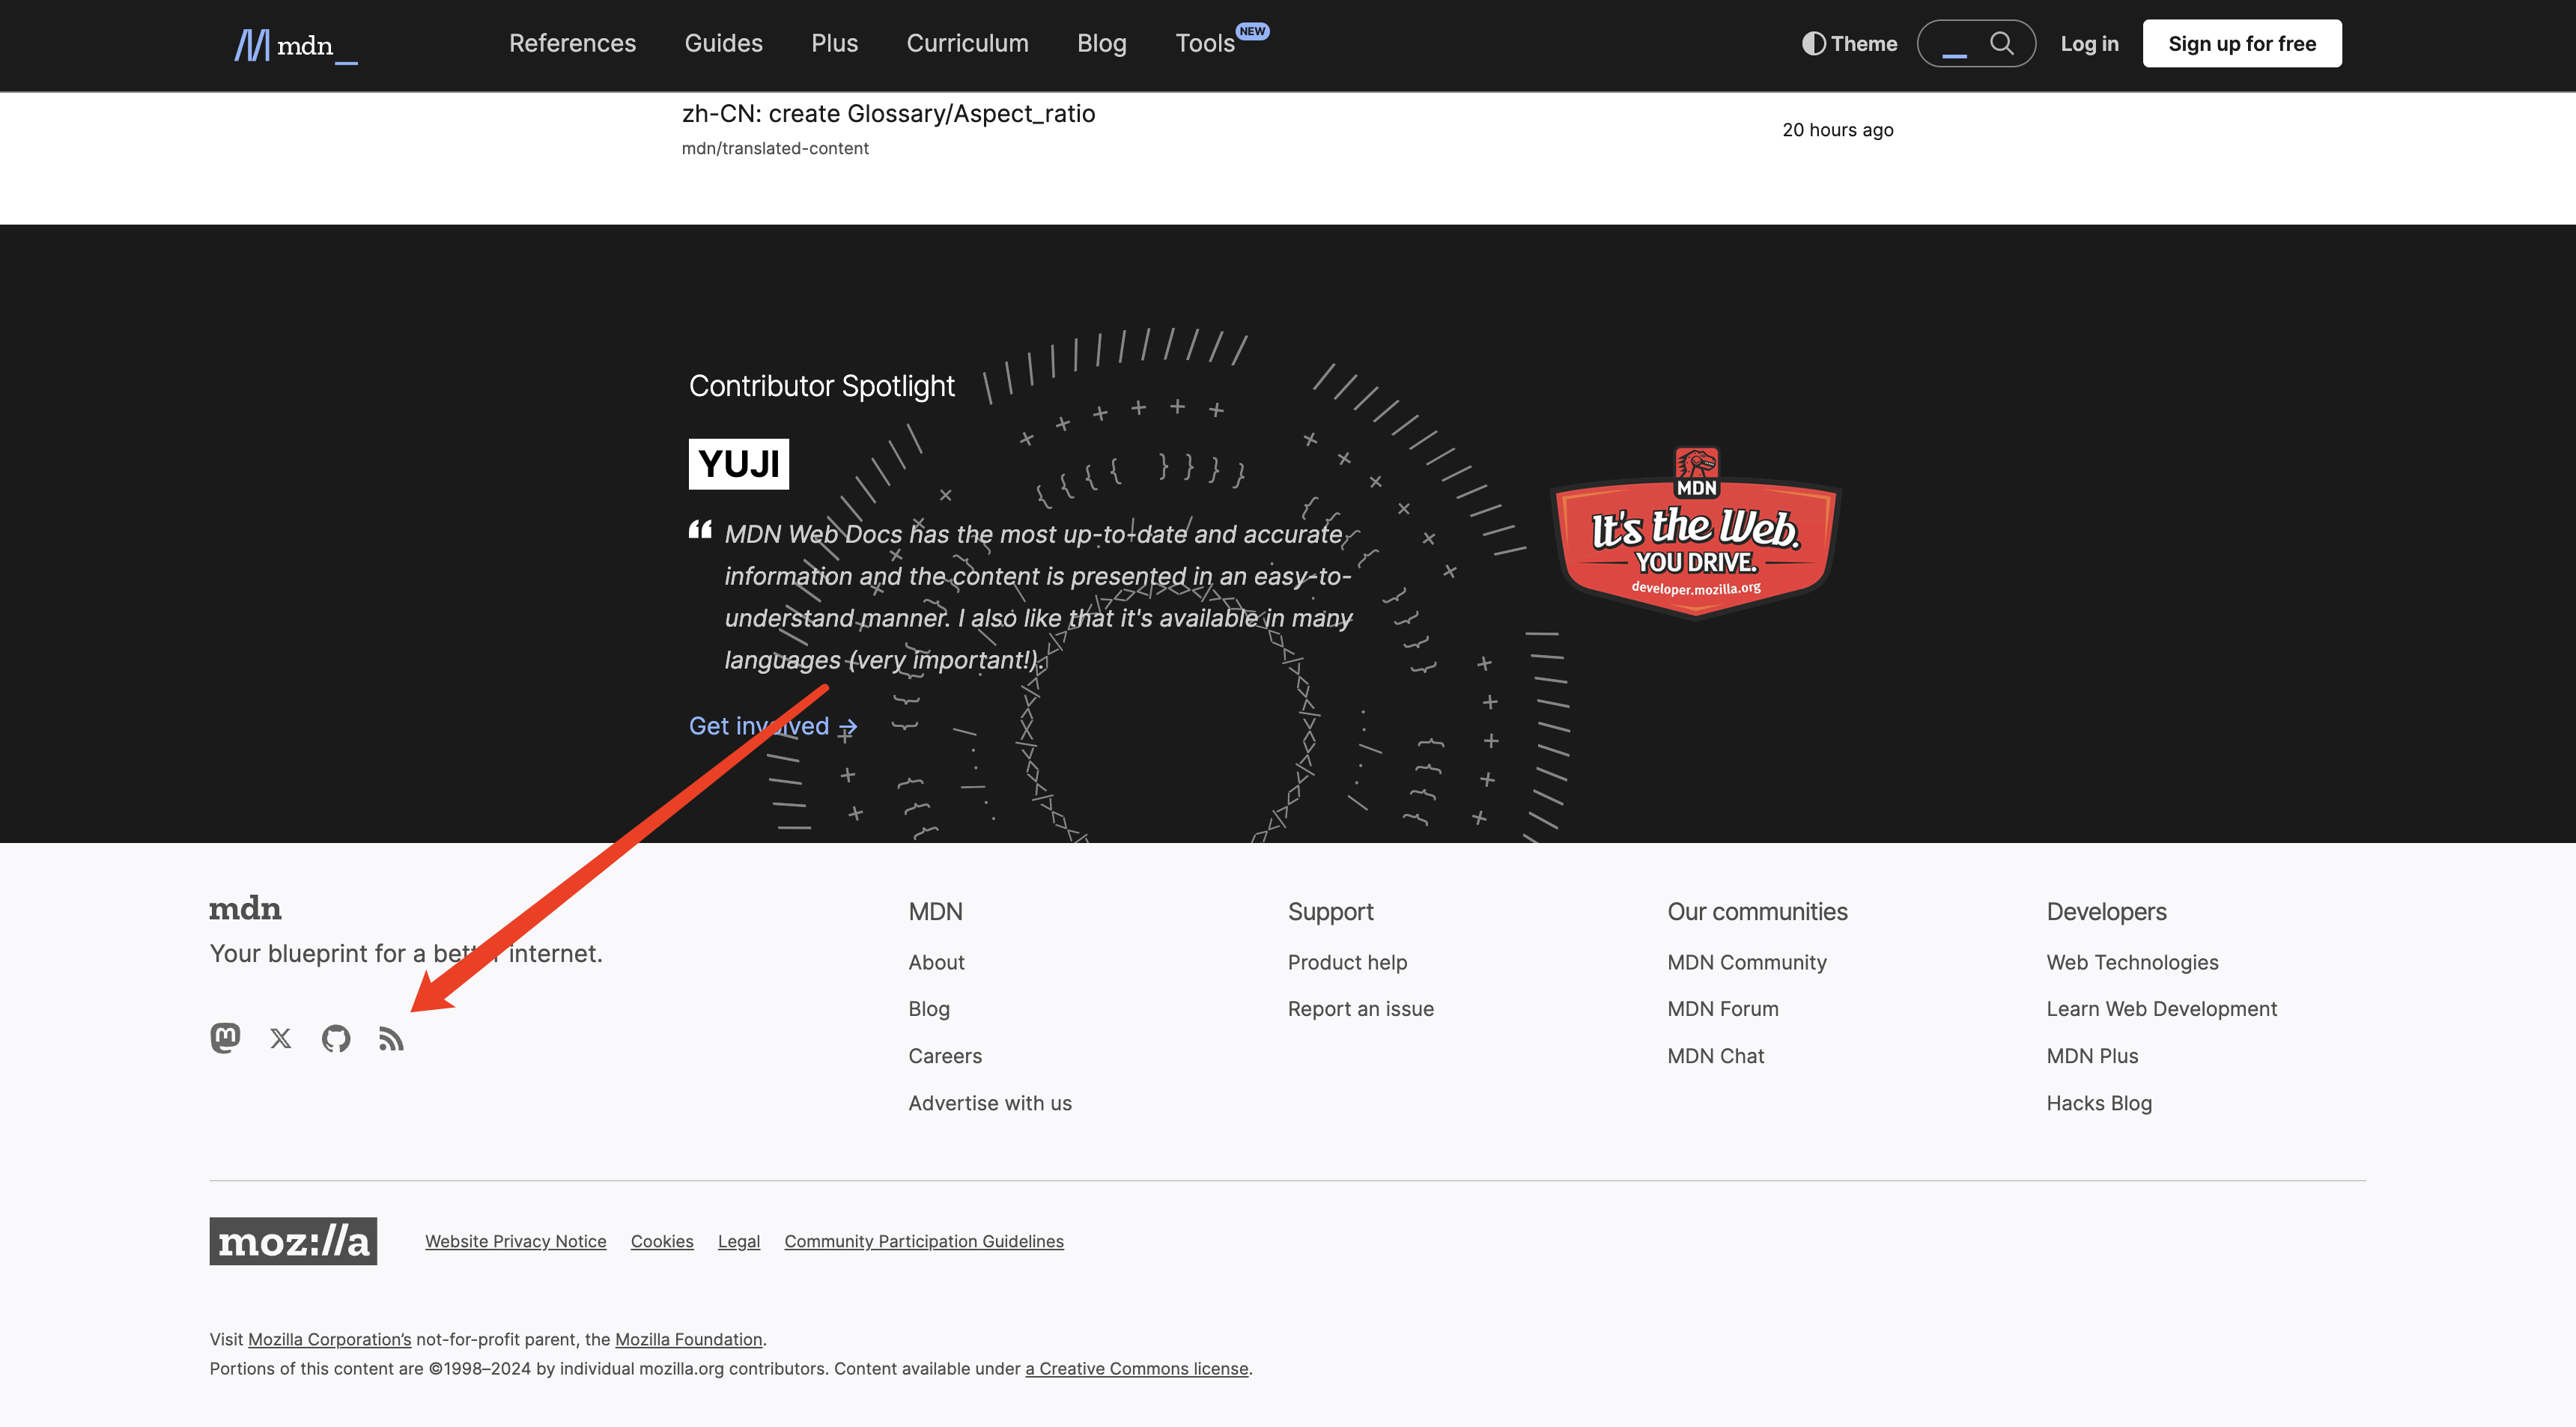This screenshot has width=2576, height=1427.
Task: Click the 'Our communities' footer heading
Action: (1757, 912)
